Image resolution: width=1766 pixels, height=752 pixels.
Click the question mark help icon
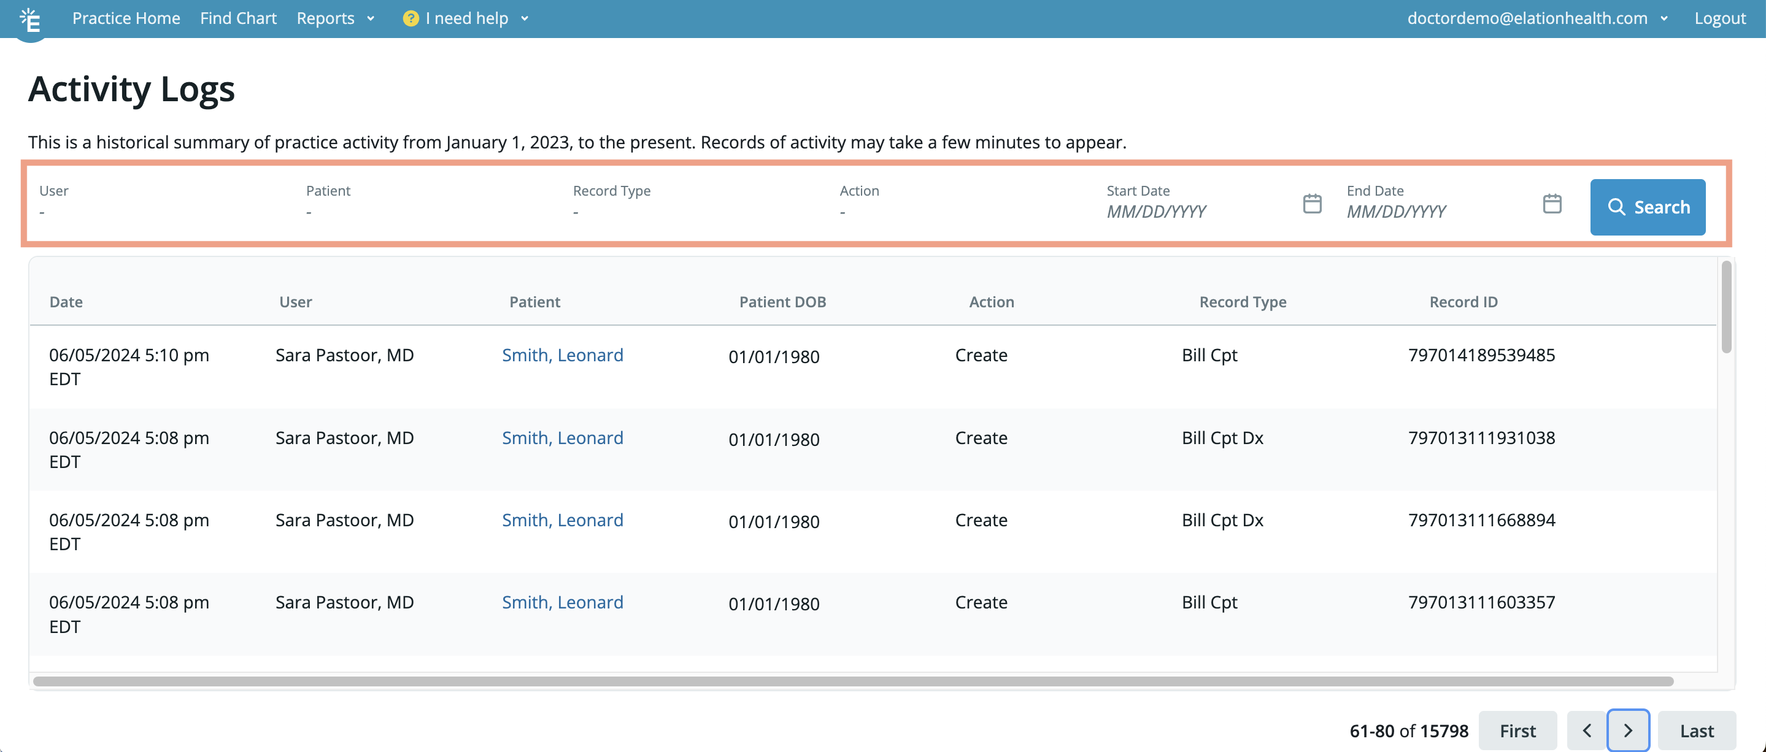point(410,18)
